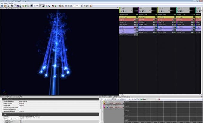Click the blue color box on the second curve entry
Viewport: 203px width, 123px height.
(107, 108)
